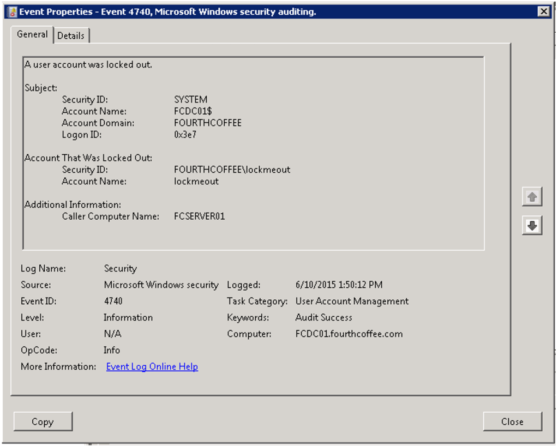Click the Event ID field showing 4740

[113, 301]
